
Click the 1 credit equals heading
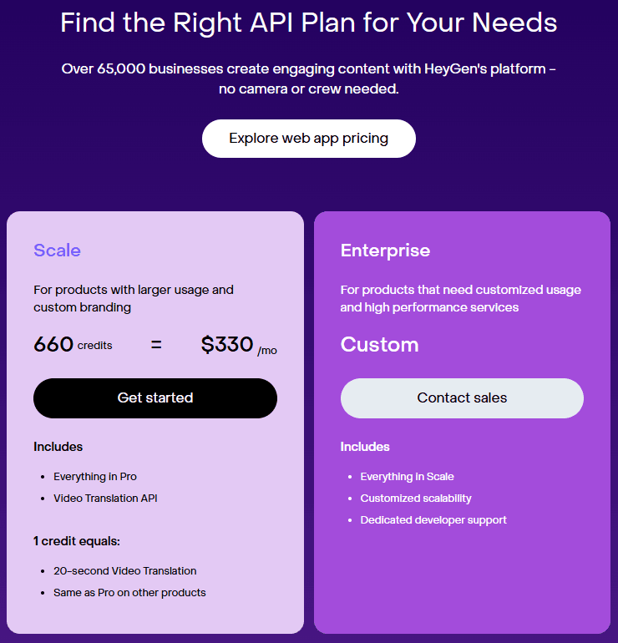coord(77,541)
